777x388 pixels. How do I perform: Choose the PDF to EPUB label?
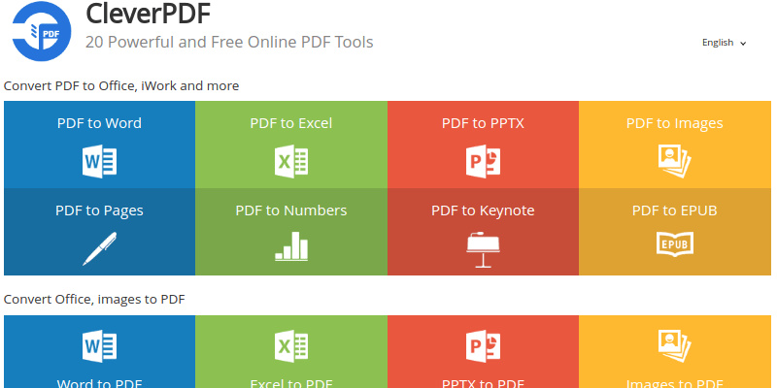coord(674,210)
